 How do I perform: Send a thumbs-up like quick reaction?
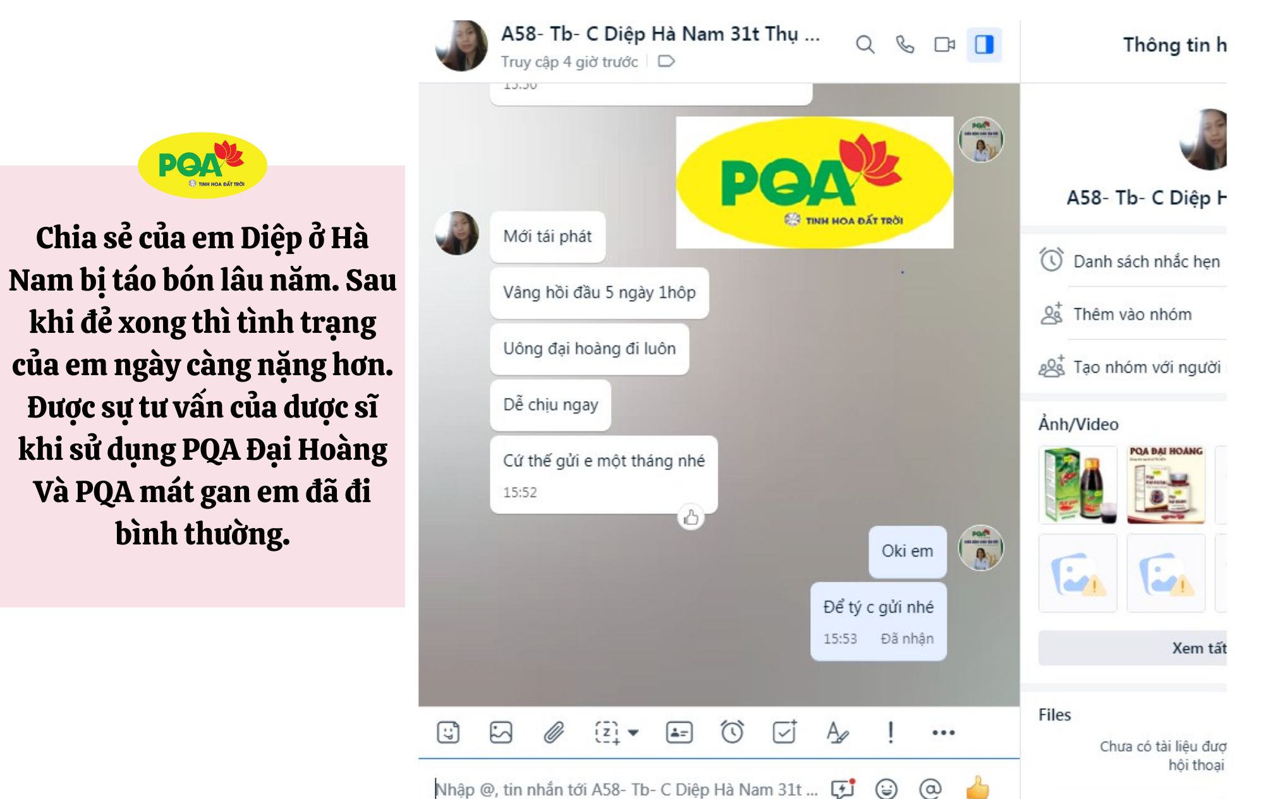978,788
